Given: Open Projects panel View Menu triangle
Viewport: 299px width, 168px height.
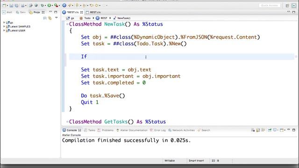Looking at the screenshot, I should 56,18.
